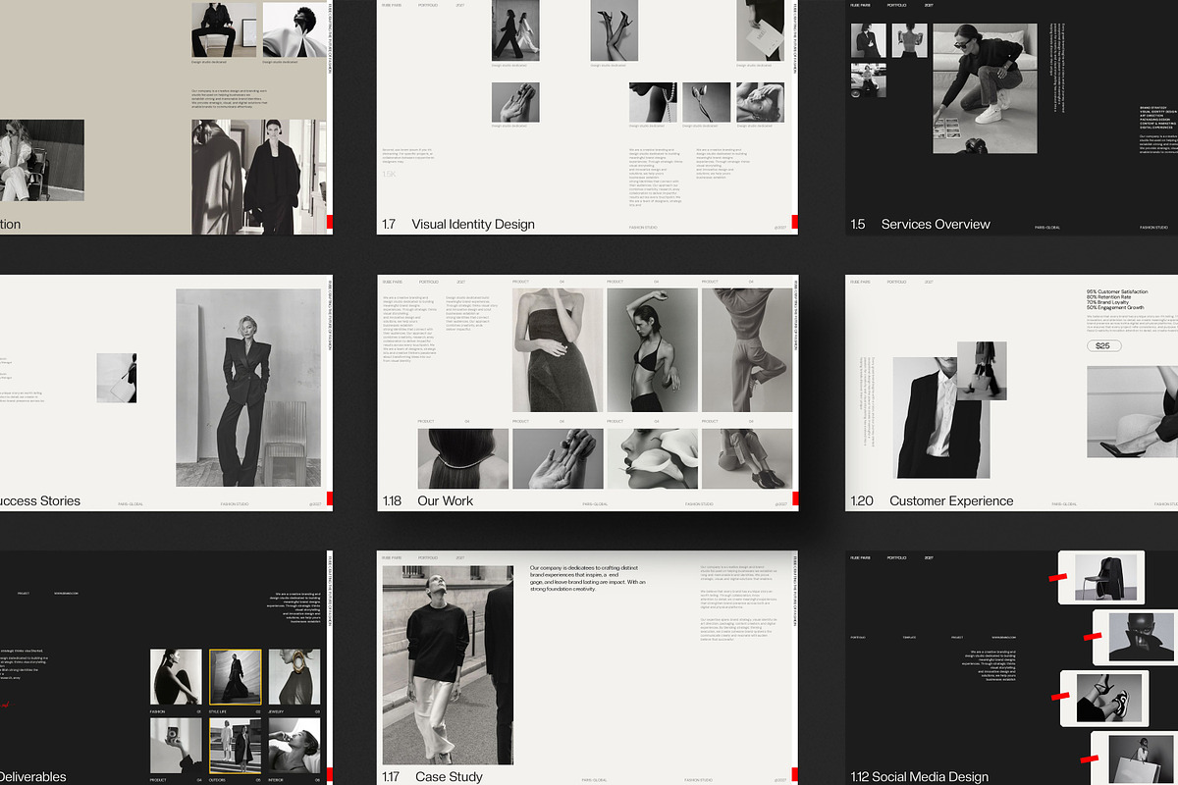The height and width of the screenshot is (785, 1178).
Task: Click the red square on Our Work slide
Action: [795, 498]
